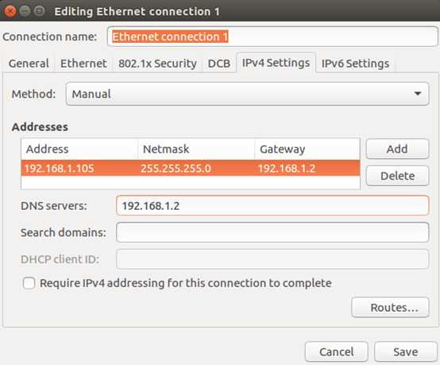Go to the 802.1x Security tab
The width and height of the screenshot is (440, 365).
point(157,64)
